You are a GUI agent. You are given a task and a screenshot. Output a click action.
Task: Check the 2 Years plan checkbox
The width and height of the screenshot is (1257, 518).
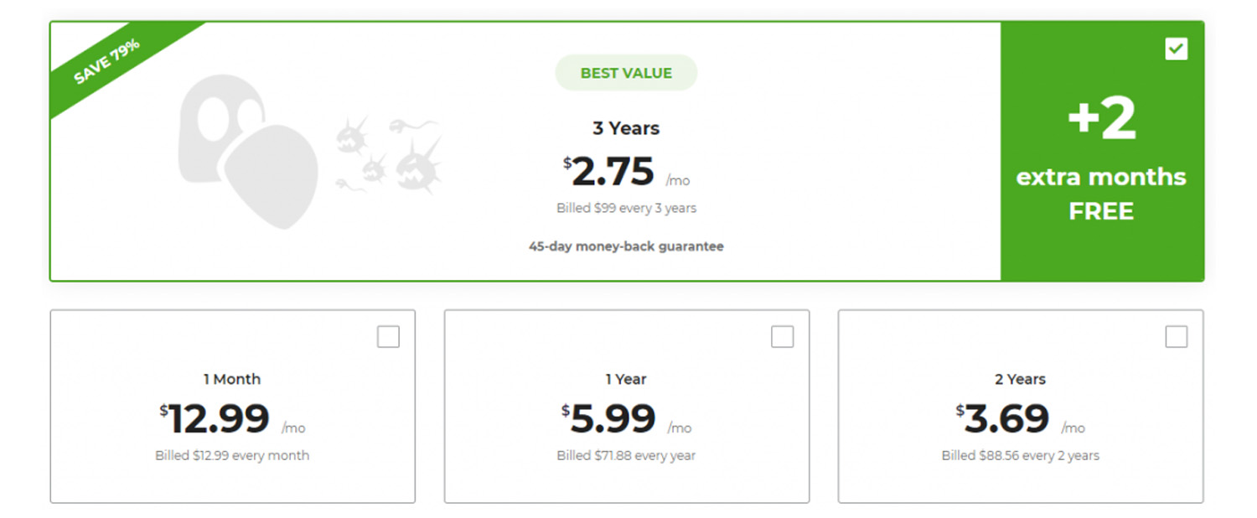[x=1177, y=337]
